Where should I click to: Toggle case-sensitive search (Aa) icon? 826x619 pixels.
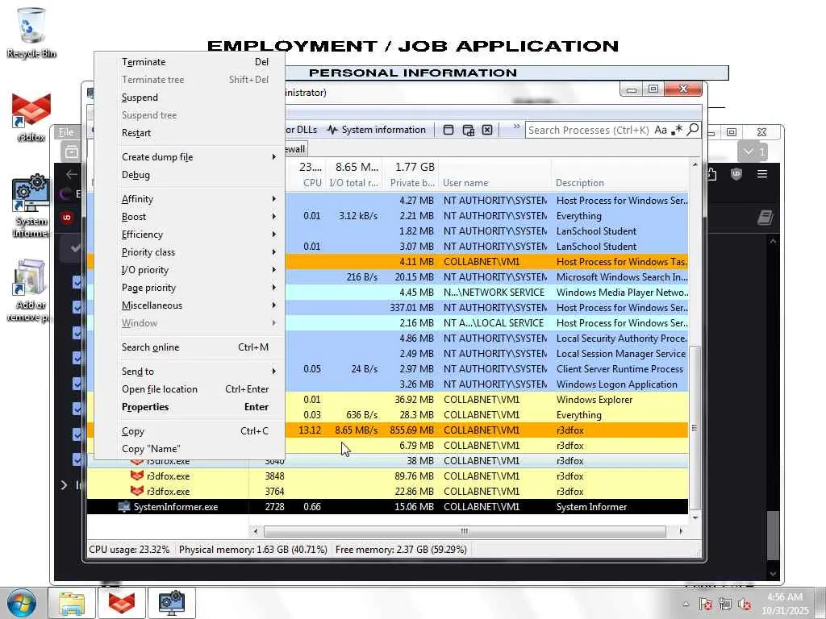click(x=661, y=130)
